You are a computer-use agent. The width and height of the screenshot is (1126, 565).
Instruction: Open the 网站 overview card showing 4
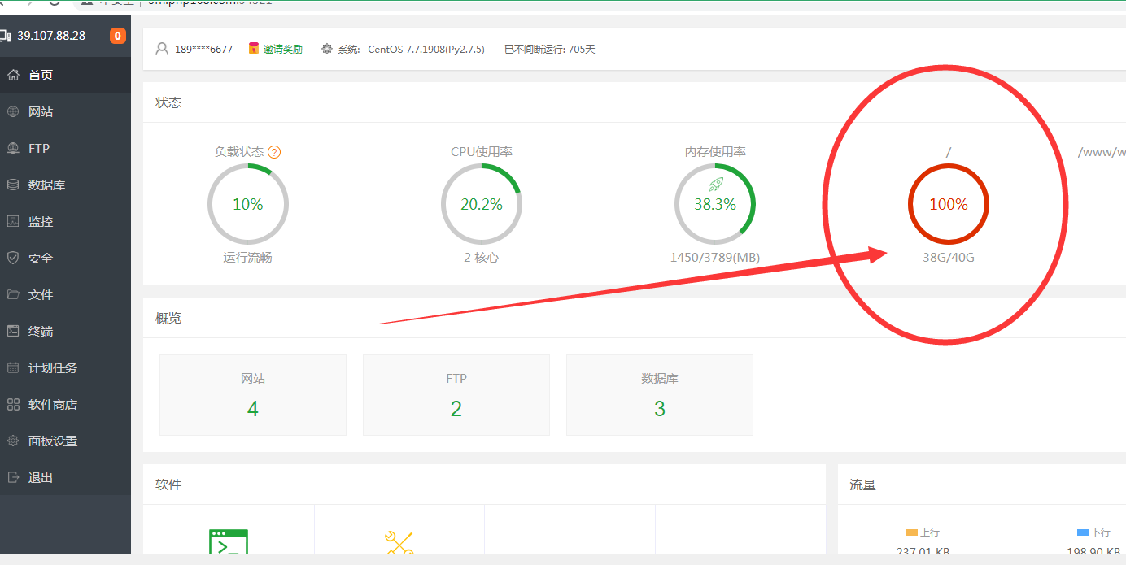click(x=252, y=395)
